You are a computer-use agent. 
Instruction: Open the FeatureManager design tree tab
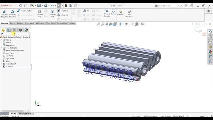coord(3,30)
